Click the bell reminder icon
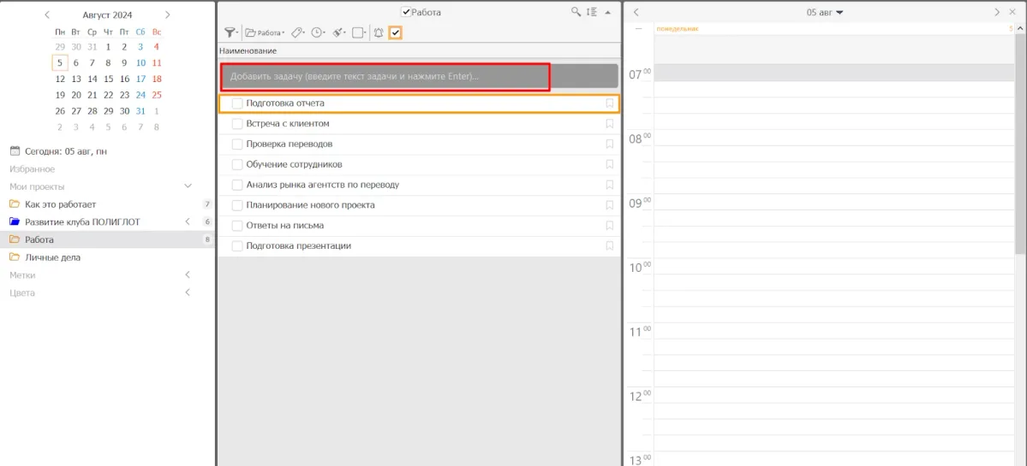This screenshot has width=1027, height=466. [x=379, y=32]
